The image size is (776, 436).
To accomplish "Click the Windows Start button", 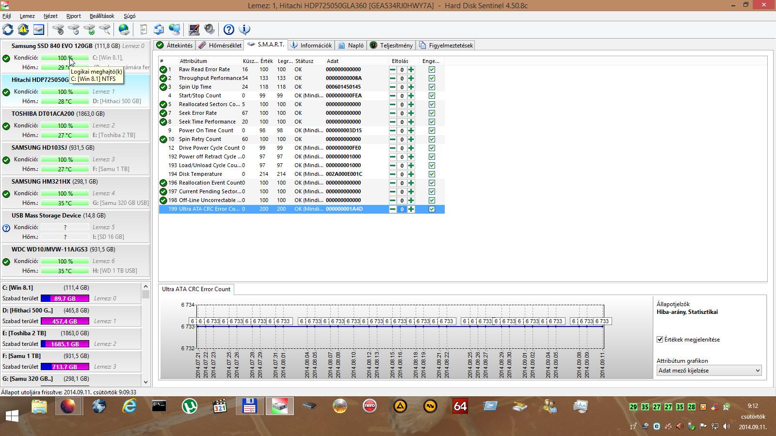I will 12,416.
